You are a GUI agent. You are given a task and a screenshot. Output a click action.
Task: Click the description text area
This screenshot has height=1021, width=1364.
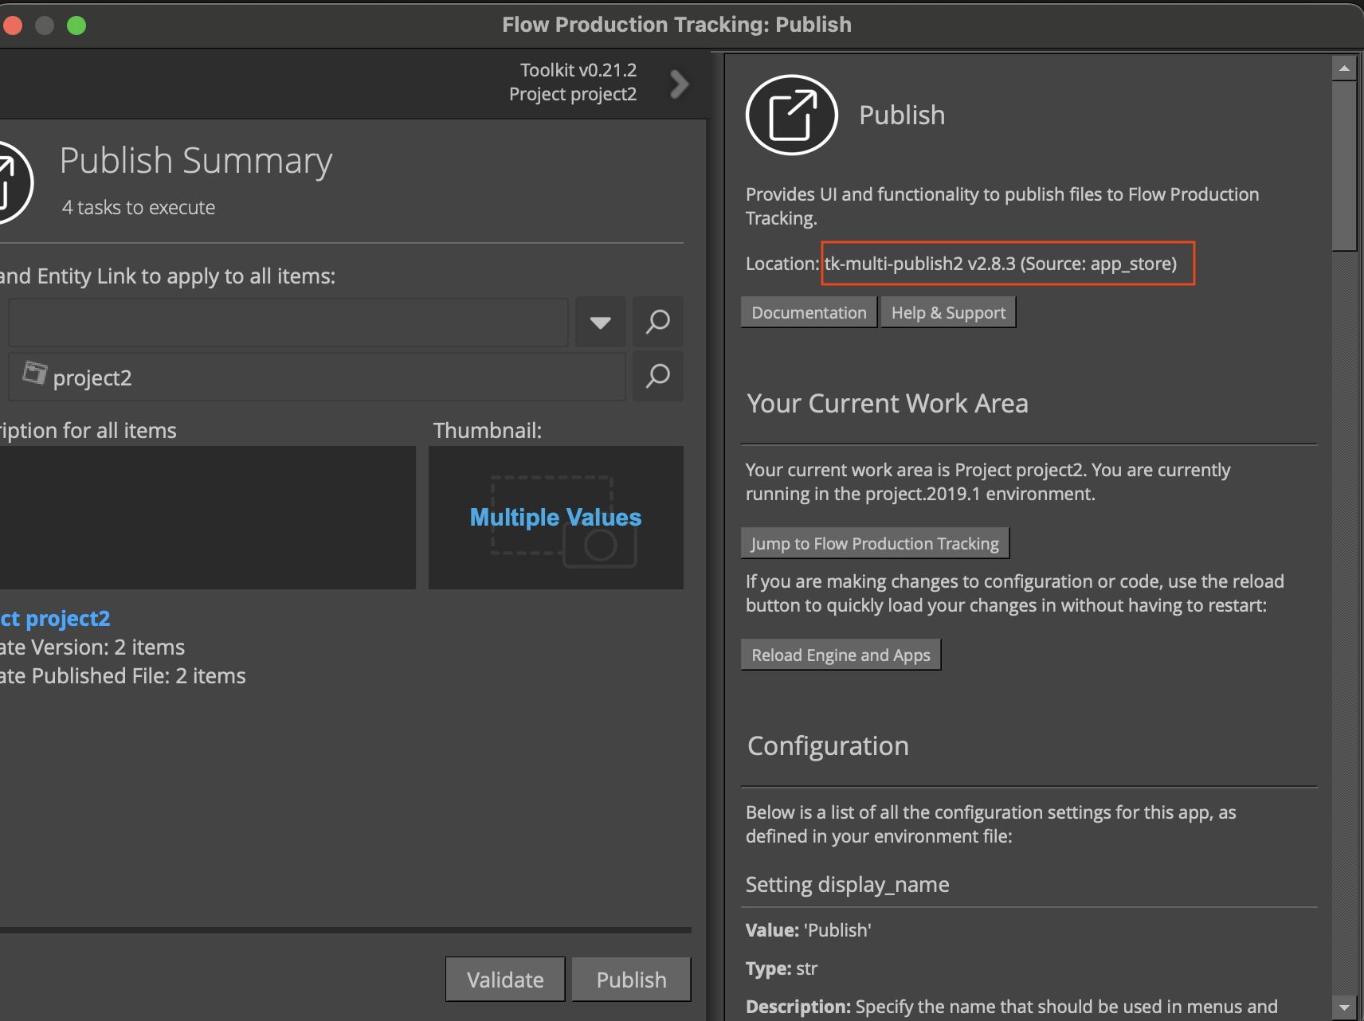click(x=207, y=517)
